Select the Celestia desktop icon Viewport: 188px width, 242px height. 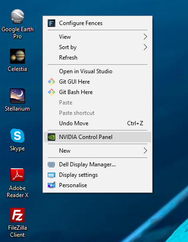pyautogui.click(x=17, y=56)
